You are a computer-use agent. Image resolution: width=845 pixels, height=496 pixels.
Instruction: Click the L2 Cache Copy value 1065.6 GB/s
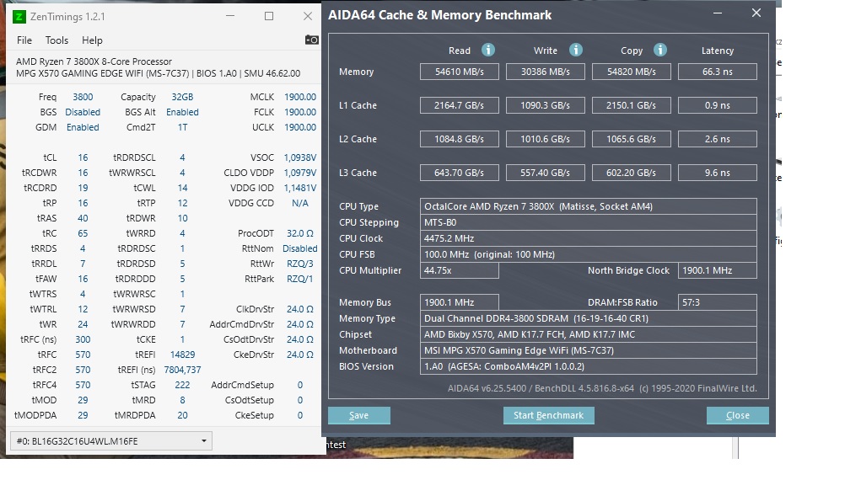(632, 139)
